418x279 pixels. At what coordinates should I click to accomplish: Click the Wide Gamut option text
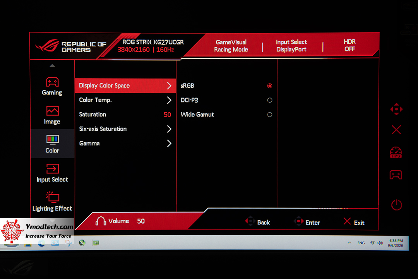coord(197,115)
